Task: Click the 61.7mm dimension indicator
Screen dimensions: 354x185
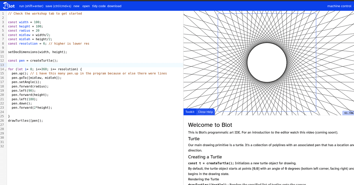Action: point(348,113)
